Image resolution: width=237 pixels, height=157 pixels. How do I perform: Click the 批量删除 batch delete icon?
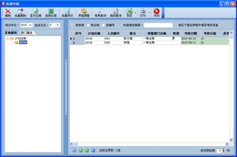(21, 13)
